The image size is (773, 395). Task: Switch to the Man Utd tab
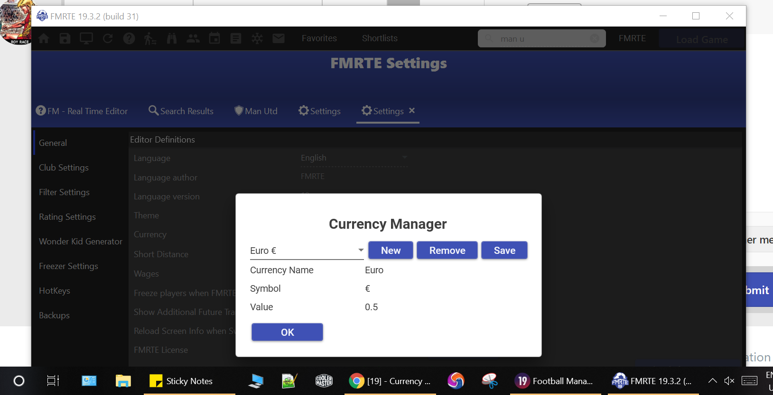(256, 111)
